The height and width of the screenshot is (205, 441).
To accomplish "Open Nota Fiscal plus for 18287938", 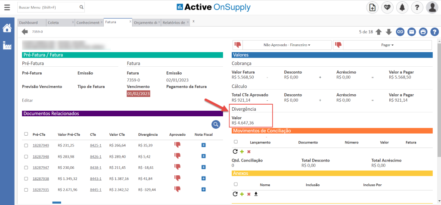I will pyautogui.click(x=204, y=178).
